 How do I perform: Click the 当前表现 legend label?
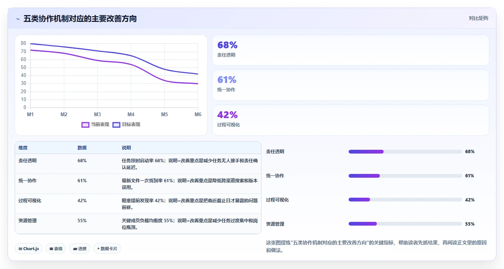pos(100,125)
